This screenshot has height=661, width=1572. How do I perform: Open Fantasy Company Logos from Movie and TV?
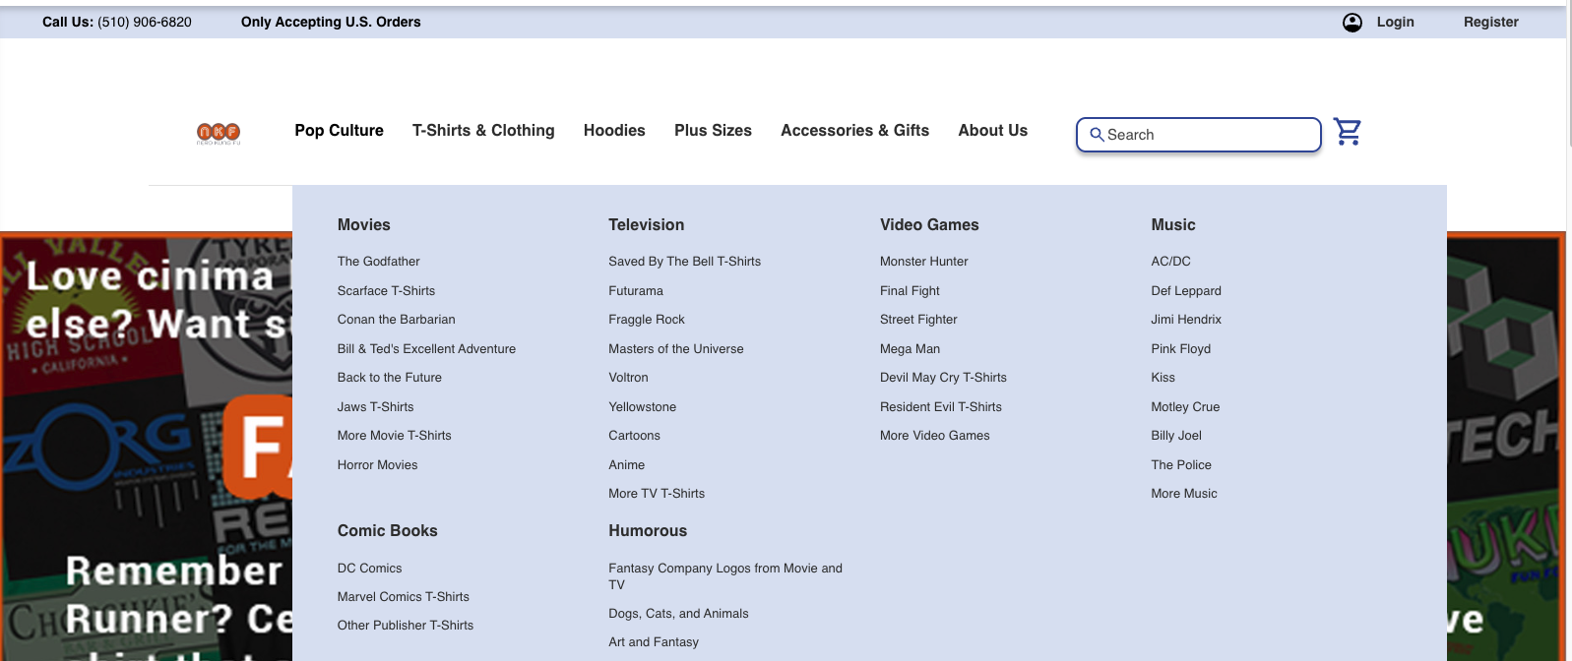point(725,576)
